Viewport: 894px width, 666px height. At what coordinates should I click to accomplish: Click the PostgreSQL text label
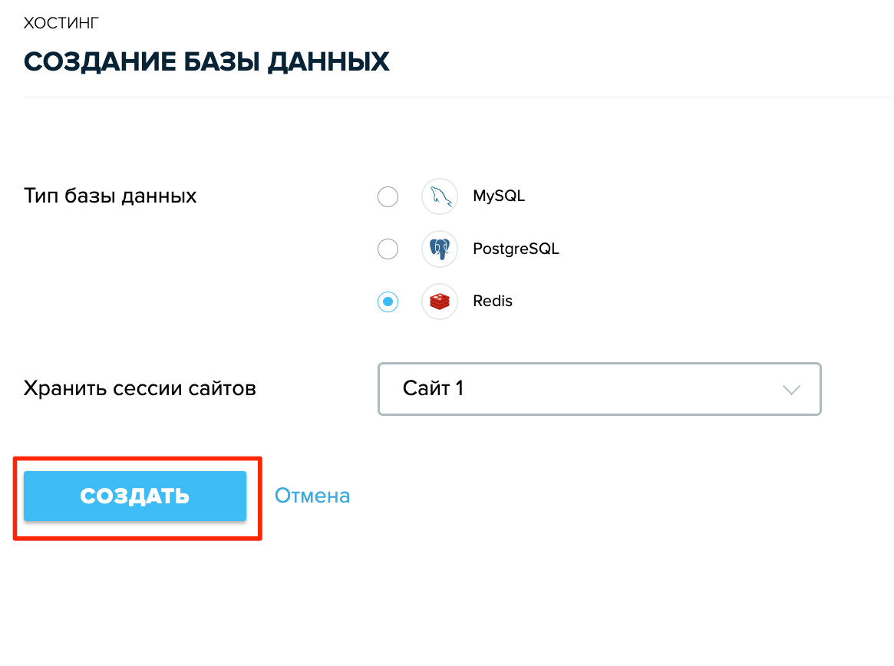[x=516, y=249]
